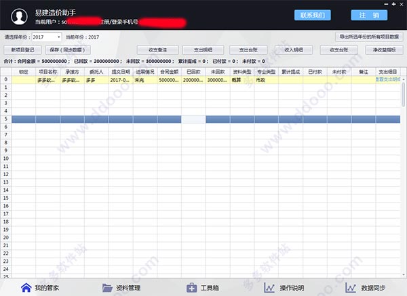
Task: Click row 0 已回款 cell 200000...
Action: click(x=193, y=80)
